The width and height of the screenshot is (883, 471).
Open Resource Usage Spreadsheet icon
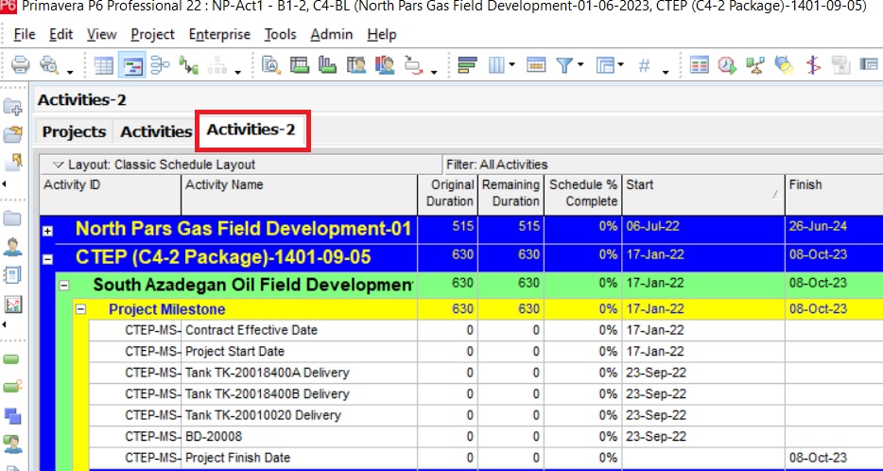356,65
